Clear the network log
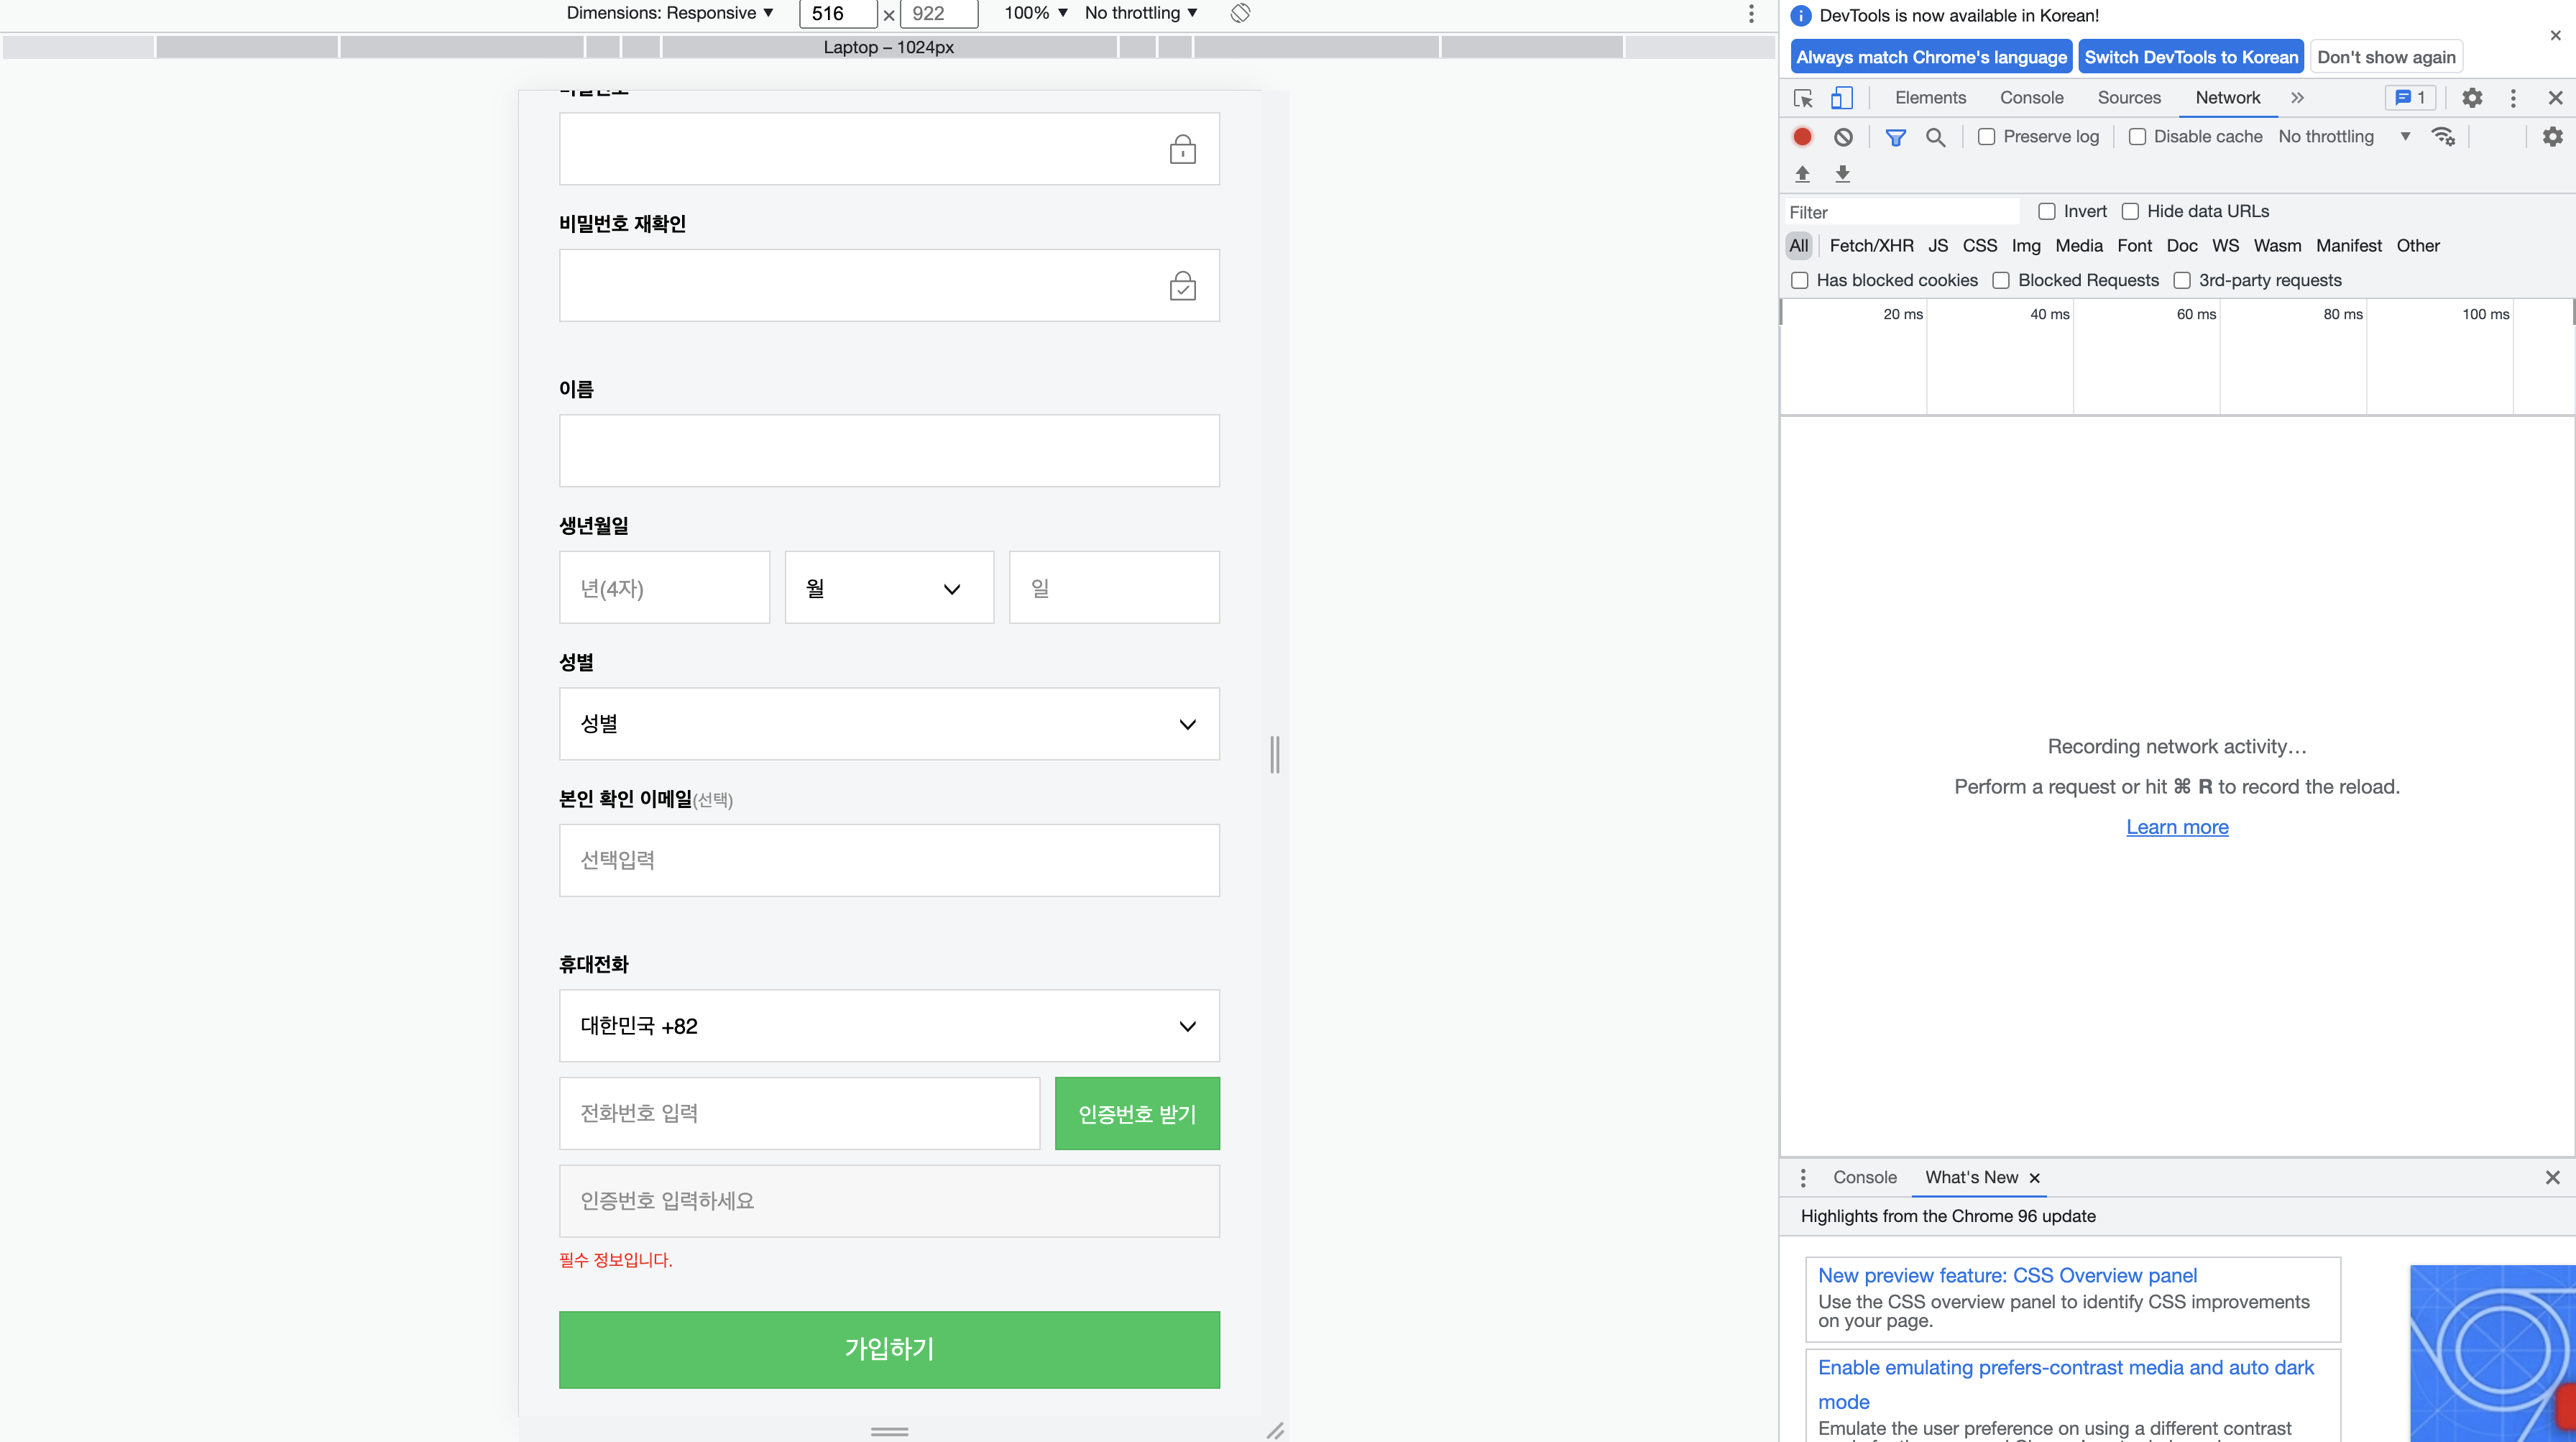The width and height of the screenshot is (2576, 1442). (x=1843, y=137)
